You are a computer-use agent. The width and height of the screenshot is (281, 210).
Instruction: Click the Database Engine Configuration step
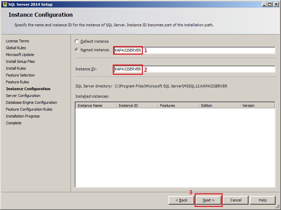click(x=32, y=102)
